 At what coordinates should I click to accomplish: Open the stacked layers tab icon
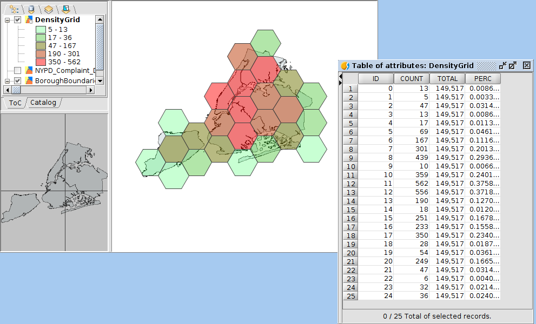(x=49, y=9)
